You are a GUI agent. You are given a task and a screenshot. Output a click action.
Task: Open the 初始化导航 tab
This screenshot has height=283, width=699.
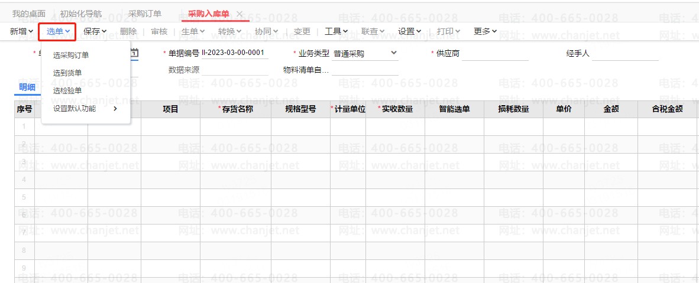81,14
